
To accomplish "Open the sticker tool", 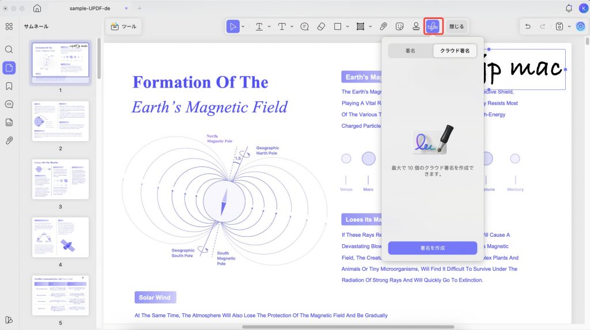I will [400, 26].
